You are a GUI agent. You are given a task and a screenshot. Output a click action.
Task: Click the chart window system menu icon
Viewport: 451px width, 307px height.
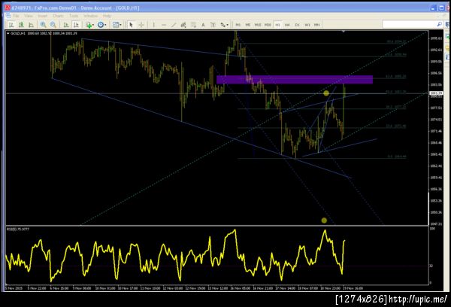8,16
